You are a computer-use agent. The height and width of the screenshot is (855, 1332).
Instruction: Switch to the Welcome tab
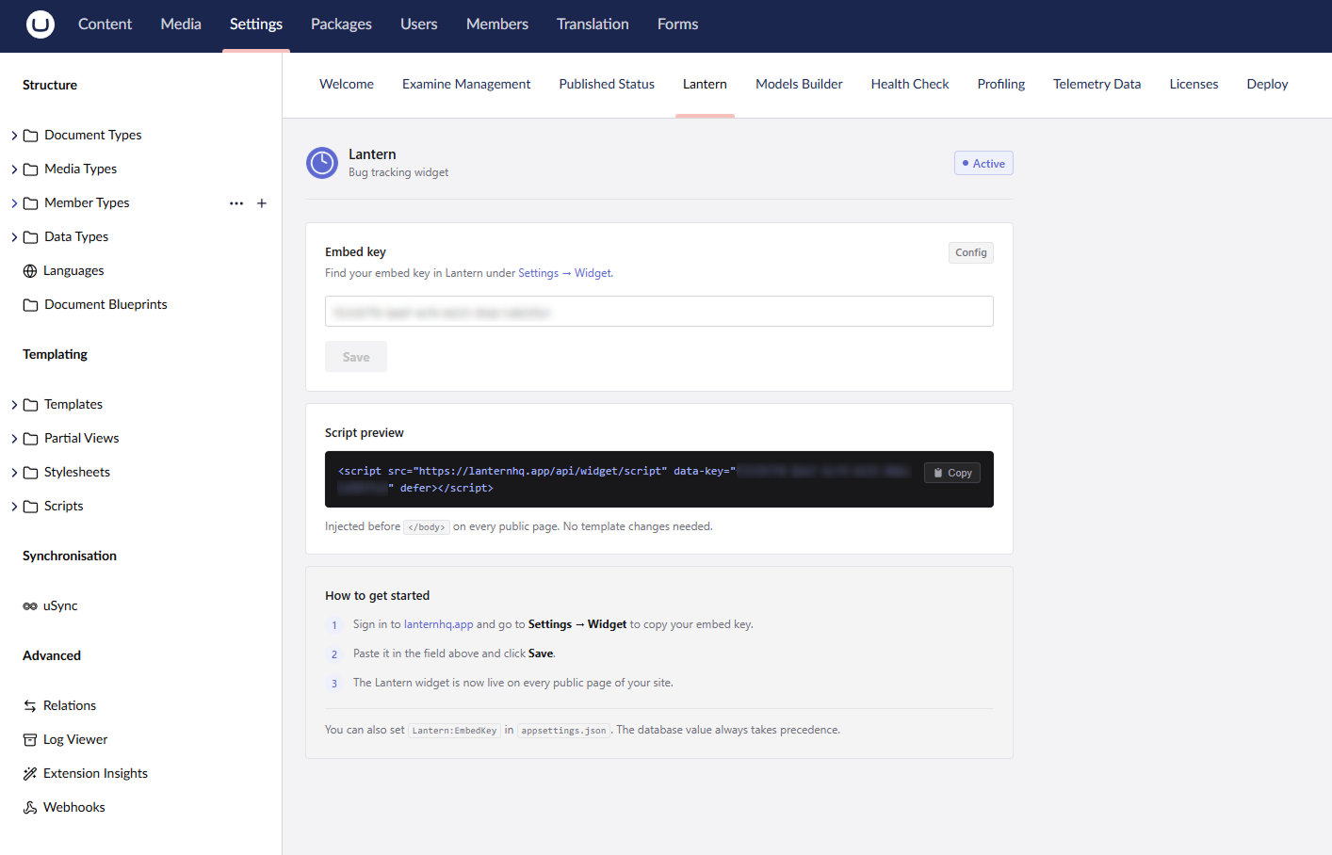(x=347, y=85)
